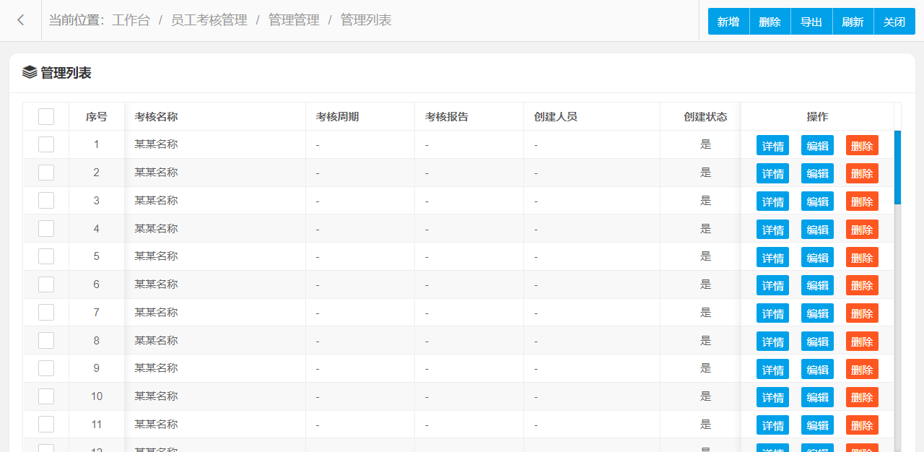Click the top toolbar 删除 button
The image size is (924, 452).
pyautogui.click(x=770, y=22)
